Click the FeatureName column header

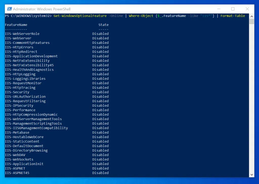click(x=16, y=25)
